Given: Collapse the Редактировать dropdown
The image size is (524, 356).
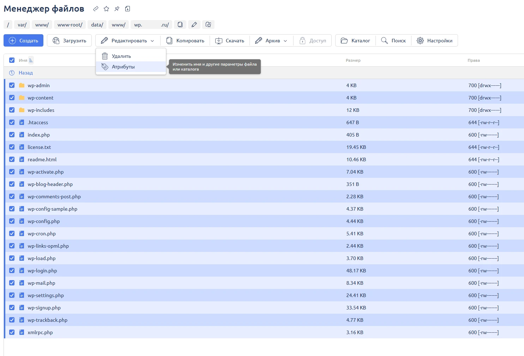Looking at the screenshot, I should (x=128, y=41).
